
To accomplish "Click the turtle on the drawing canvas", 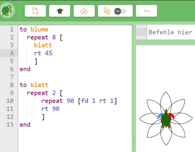I will click(166, 119).
